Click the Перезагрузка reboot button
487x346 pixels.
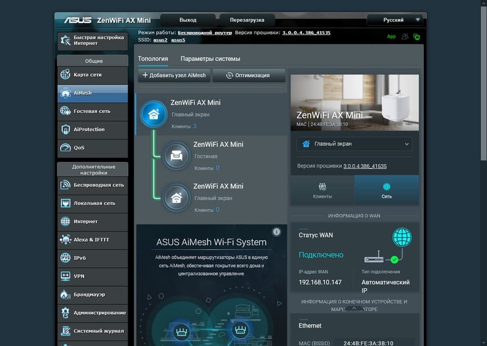(x=247, y=20)
